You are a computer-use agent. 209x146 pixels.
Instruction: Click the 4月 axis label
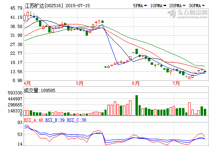27,84
